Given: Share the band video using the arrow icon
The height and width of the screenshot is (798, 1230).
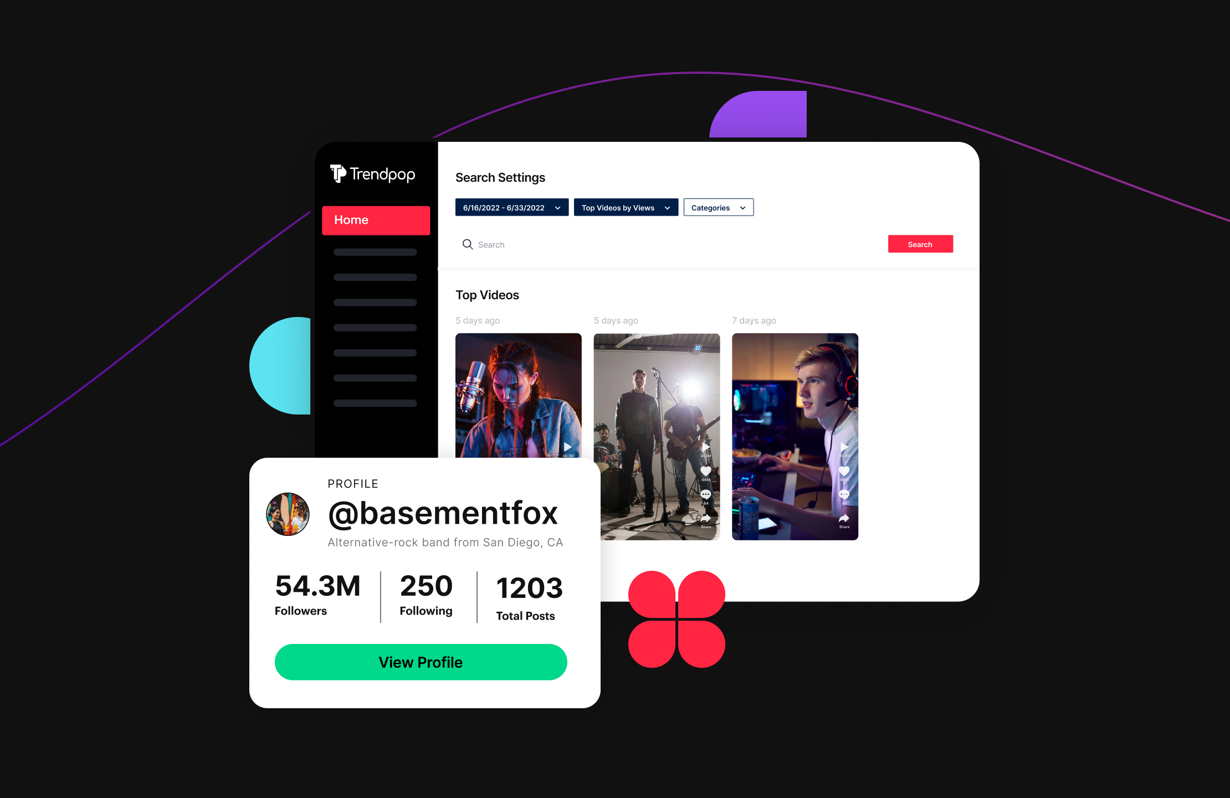Looking at the screenshot, I should [705, 518].
